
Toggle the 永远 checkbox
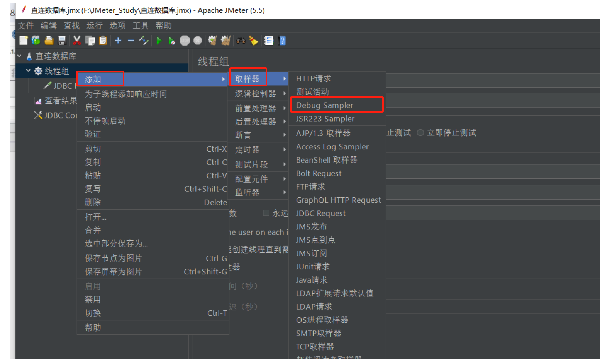click(x=266, y=213)
